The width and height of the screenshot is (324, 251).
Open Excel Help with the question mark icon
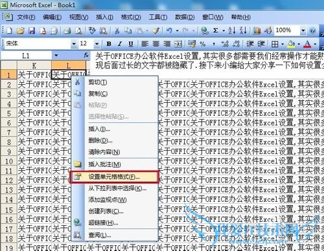click(312, 31)
